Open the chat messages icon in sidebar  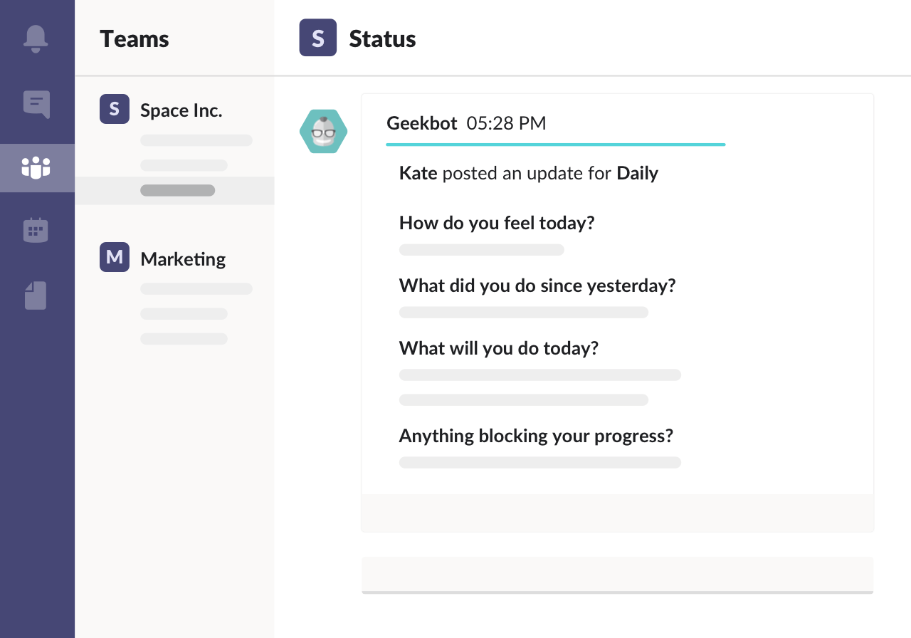click(36, 104)
